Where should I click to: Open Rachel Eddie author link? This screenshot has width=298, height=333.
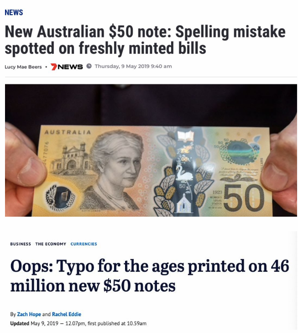pyautogui.click(x=67, y=314)
